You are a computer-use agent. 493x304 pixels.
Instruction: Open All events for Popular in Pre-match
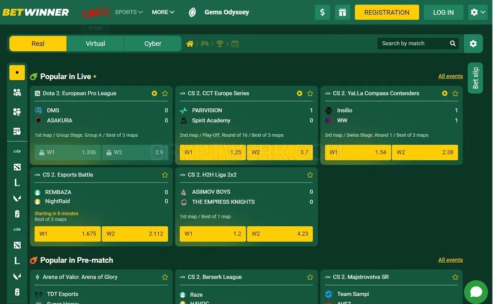(450, 260)
